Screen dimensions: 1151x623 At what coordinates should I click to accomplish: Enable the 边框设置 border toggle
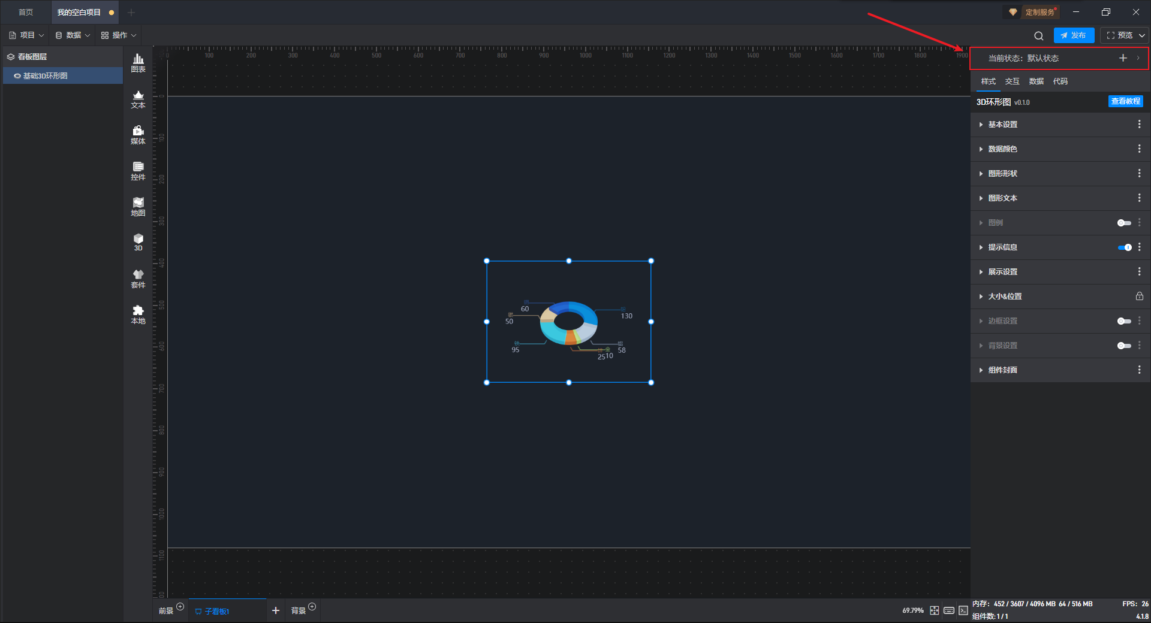pos(1124,321)
